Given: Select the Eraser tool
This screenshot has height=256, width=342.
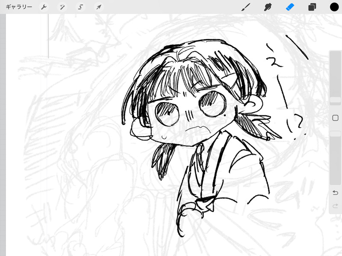Looking at the screenshot, I should point(290,7).
